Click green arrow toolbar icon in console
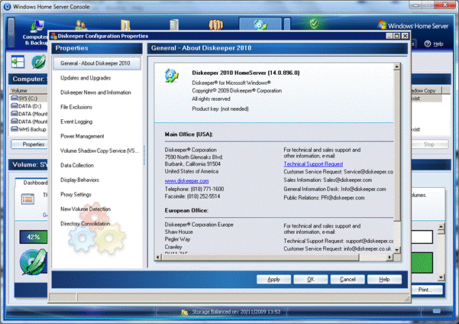The image size is (459, 324). [18, 62]
